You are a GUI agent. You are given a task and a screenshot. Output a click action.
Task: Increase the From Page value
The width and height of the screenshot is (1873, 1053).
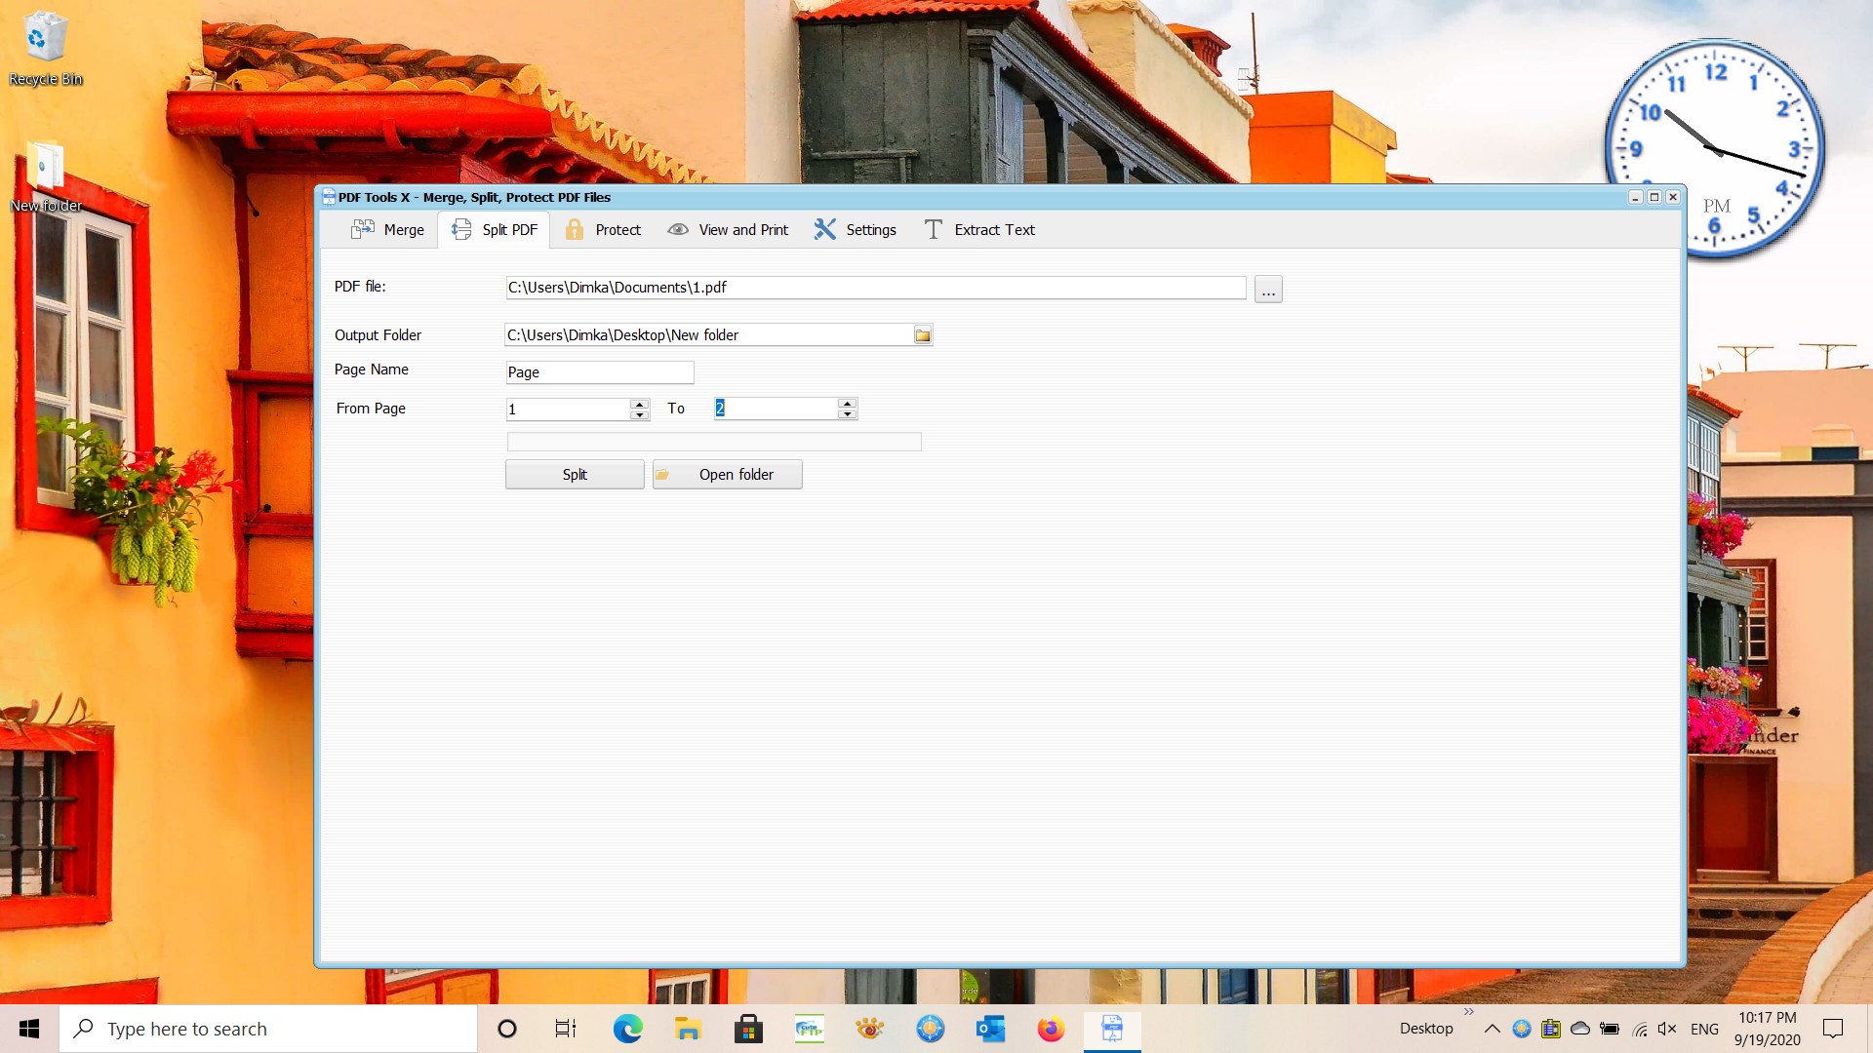coord(639,404)
